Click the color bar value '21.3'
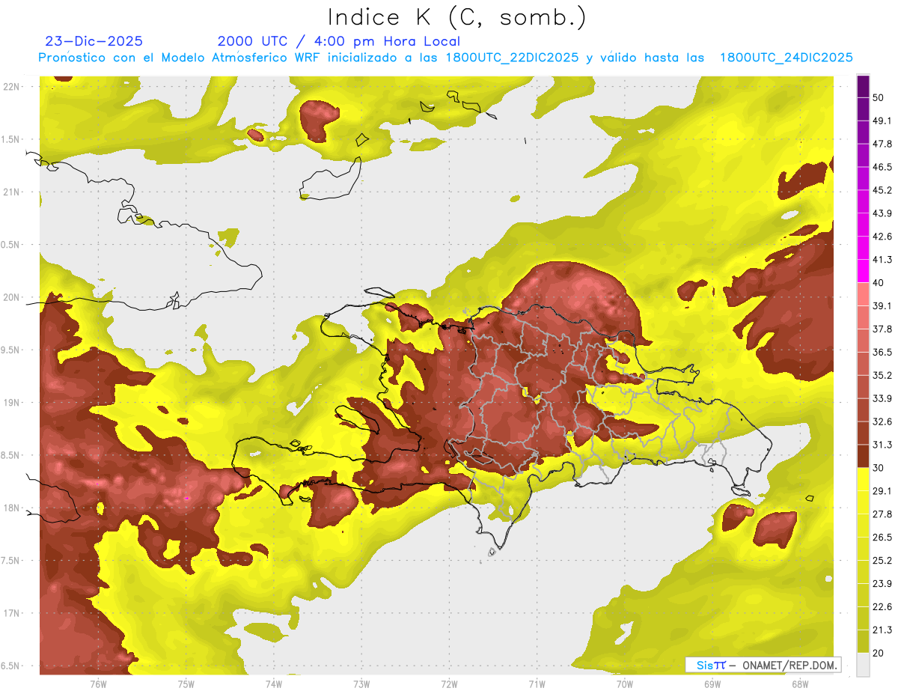 882,630
